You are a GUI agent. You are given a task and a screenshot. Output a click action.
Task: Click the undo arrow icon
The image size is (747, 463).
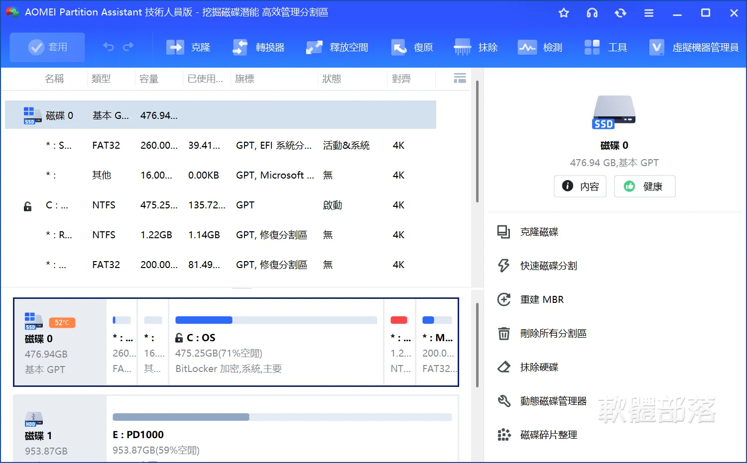point(109,47)
